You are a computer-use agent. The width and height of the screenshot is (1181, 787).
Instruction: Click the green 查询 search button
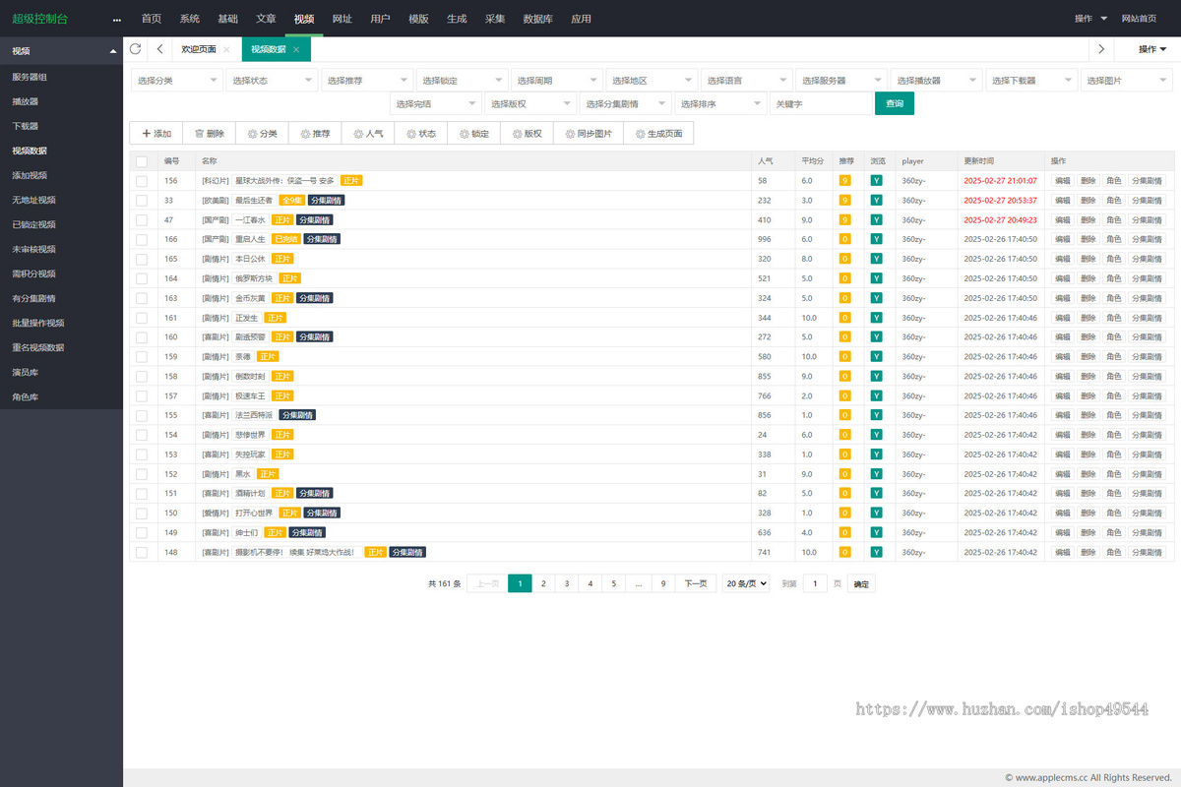tap(895, 103)
